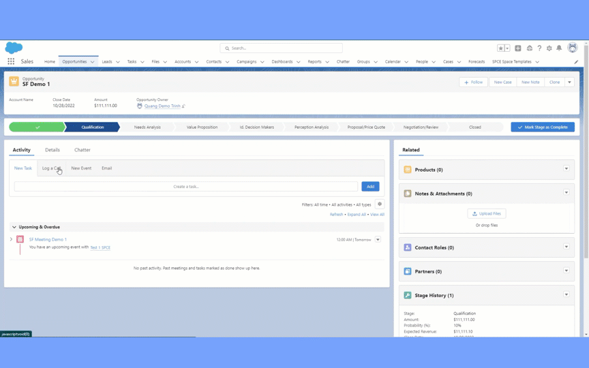Open the Quang Demo Trinh owner link
Image resolution: width=589 pixels, height=368 pixels.
tap(162, 106)
